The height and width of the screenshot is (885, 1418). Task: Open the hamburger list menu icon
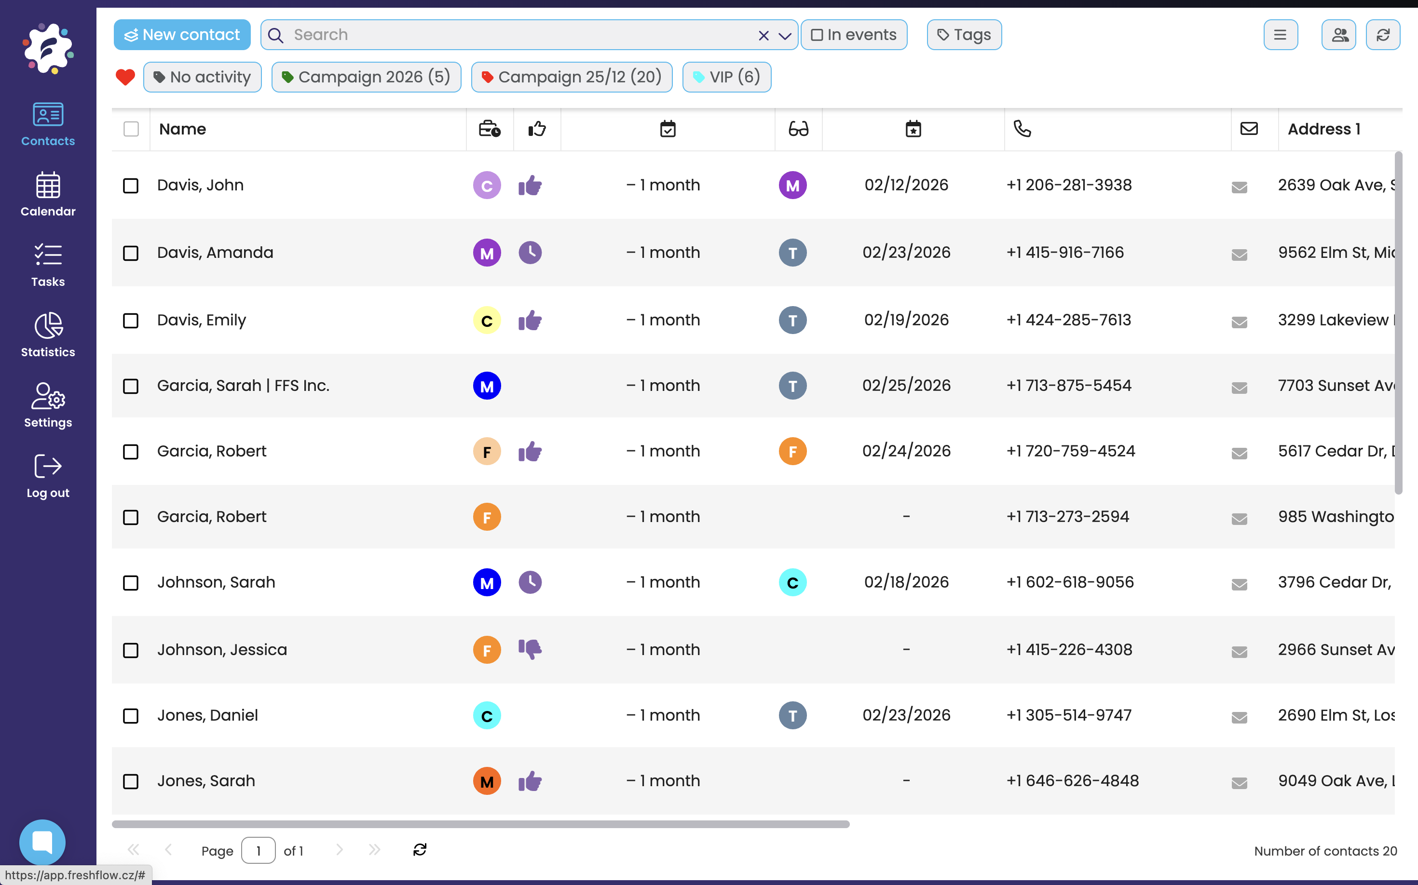coord(1281,35)
